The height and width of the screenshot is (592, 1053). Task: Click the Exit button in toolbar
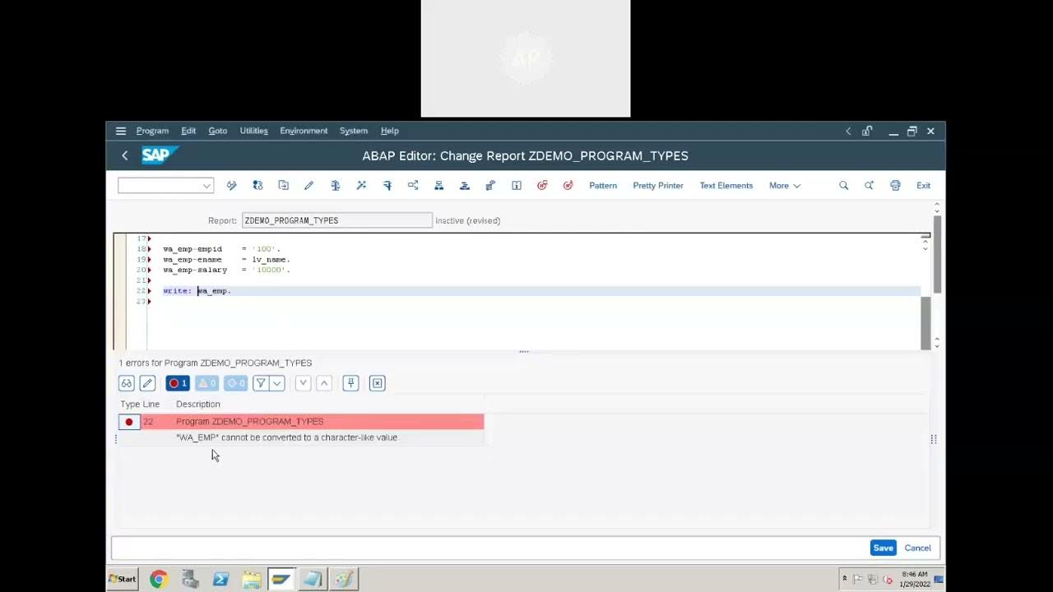924,186
